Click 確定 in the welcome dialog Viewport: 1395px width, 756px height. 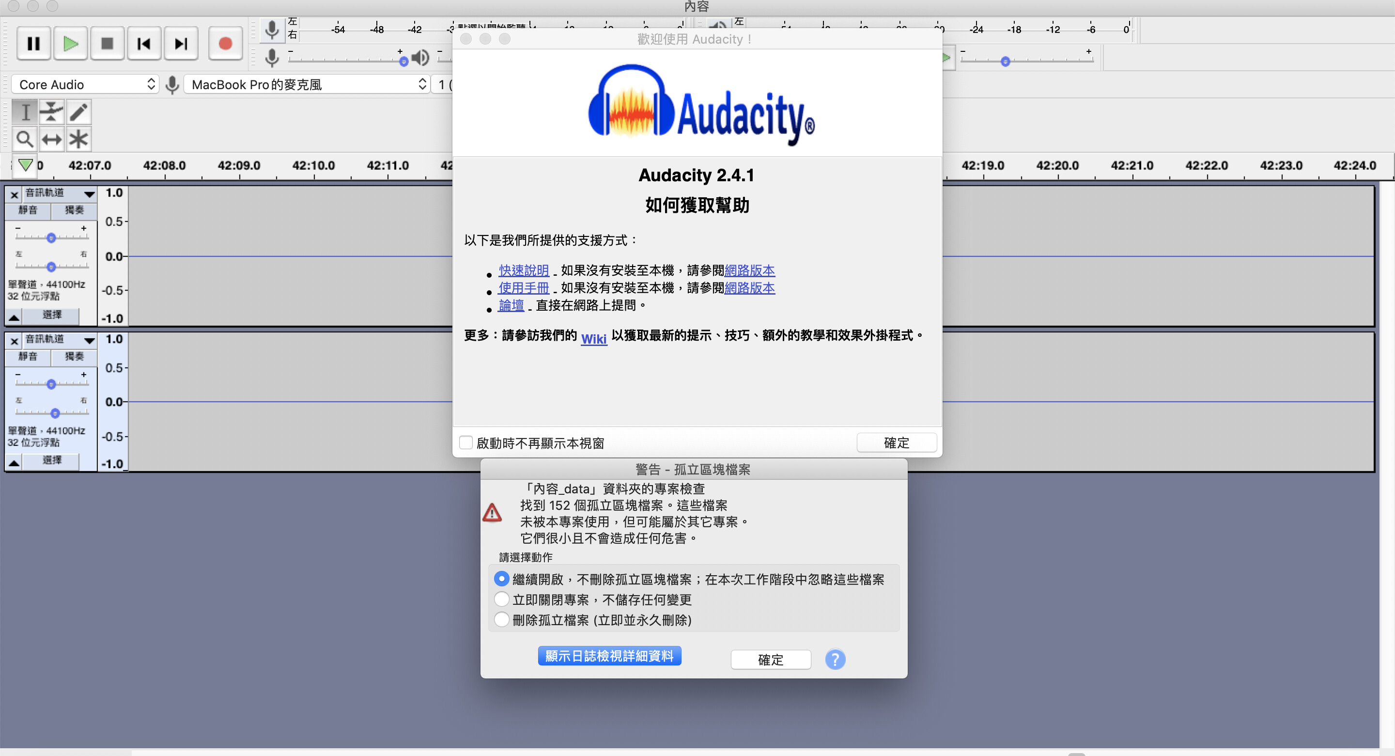[x=896, y=443]
